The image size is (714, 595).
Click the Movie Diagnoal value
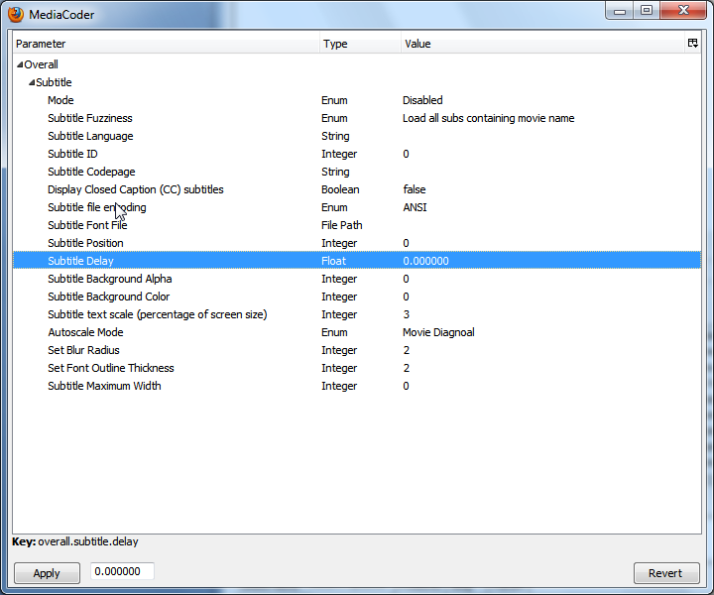coord(438,332)
